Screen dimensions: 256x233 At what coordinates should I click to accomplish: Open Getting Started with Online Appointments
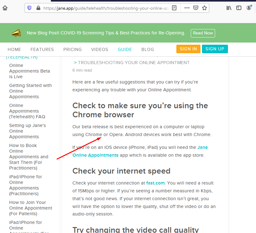coord(31,91)
